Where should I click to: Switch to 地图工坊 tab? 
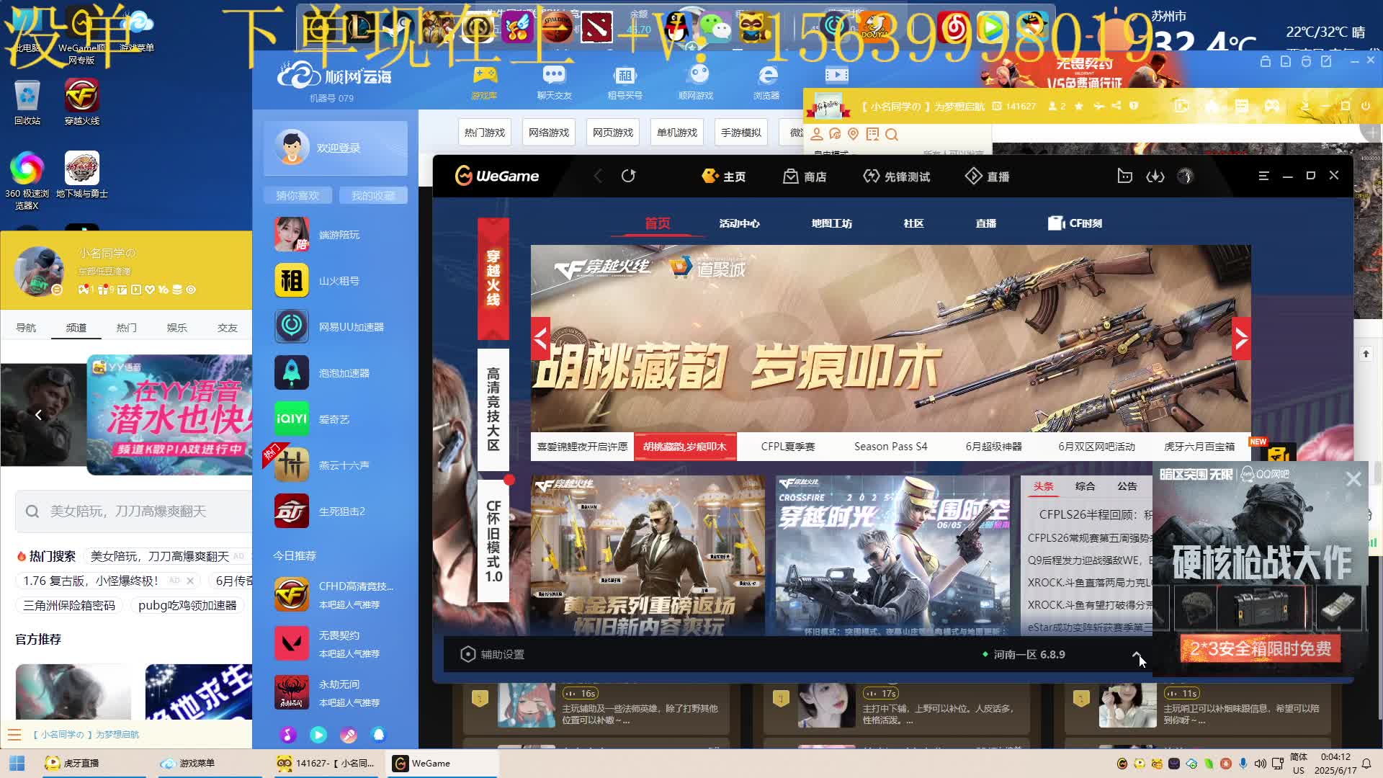click(x=831, y=223)
